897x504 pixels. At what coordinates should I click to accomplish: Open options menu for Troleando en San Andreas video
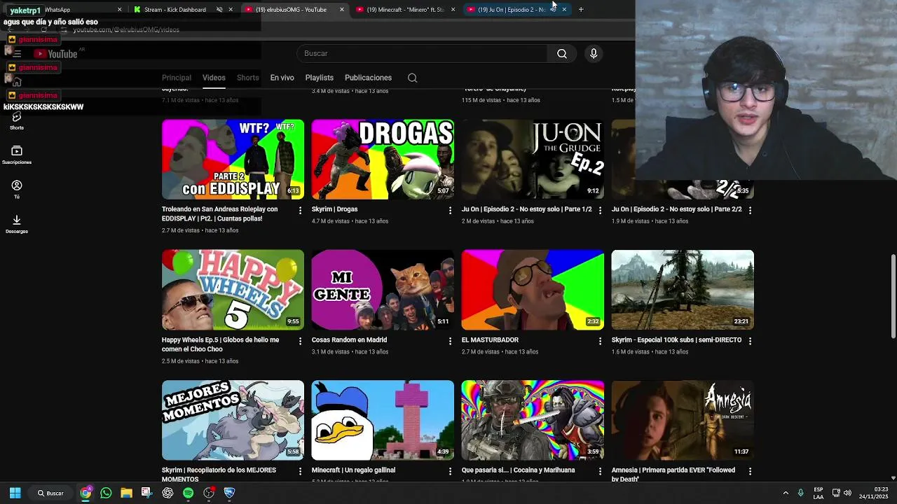pyautogui.click(x=300, y=210)
